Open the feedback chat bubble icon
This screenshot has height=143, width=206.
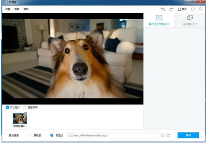[x=193, y=9]
